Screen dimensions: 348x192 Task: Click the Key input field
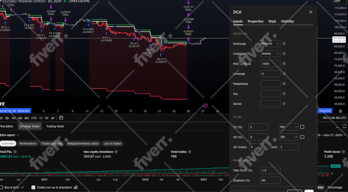tap(270, 93)
